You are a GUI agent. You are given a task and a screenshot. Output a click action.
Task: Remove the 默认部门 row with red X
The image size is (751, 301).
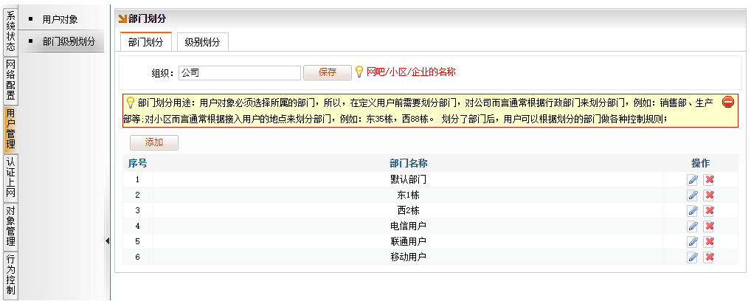710,179
